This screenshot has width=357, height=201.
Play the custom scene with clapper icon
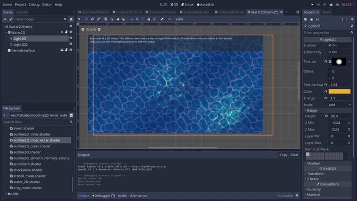pos(337,4)
